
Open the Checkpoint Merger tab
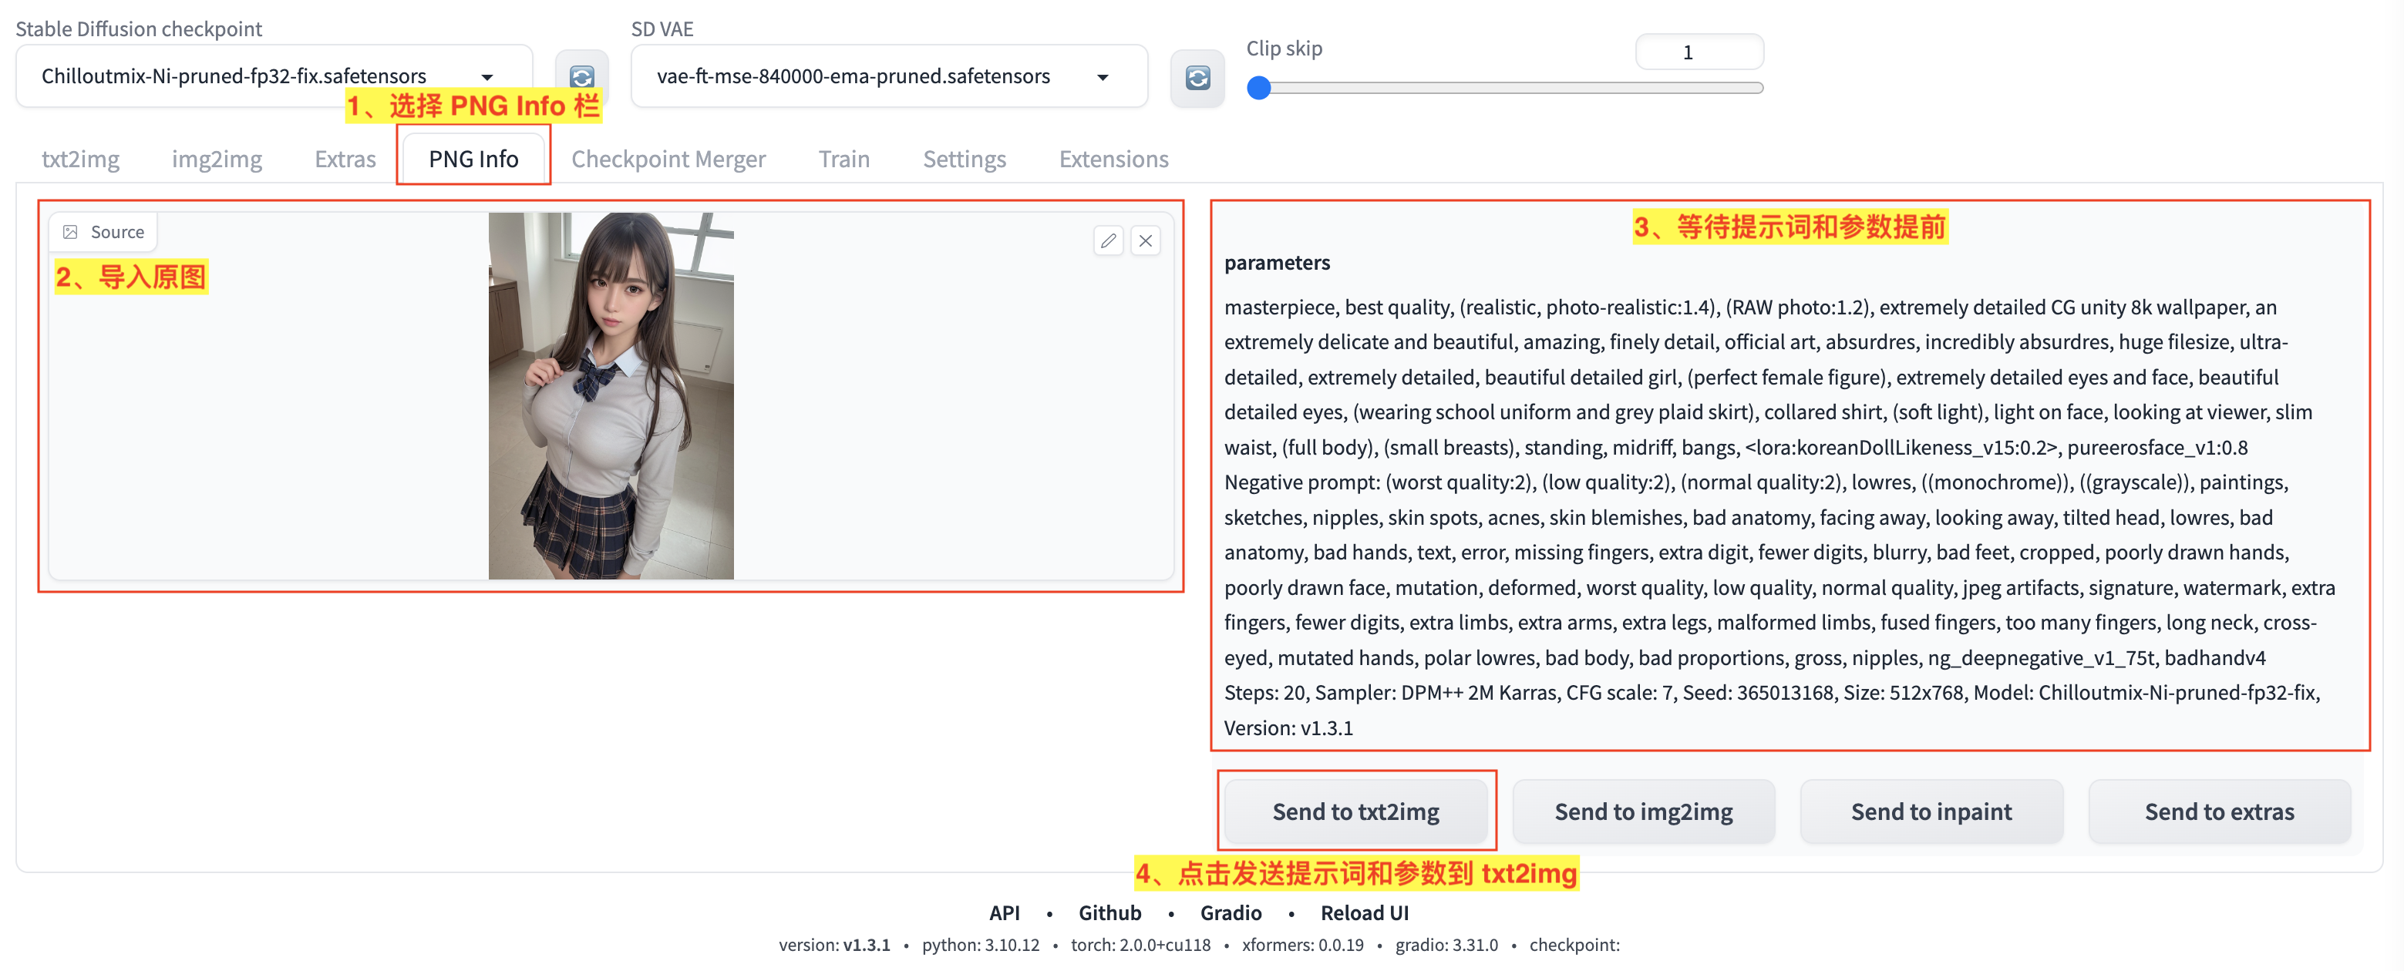(668, 159)
